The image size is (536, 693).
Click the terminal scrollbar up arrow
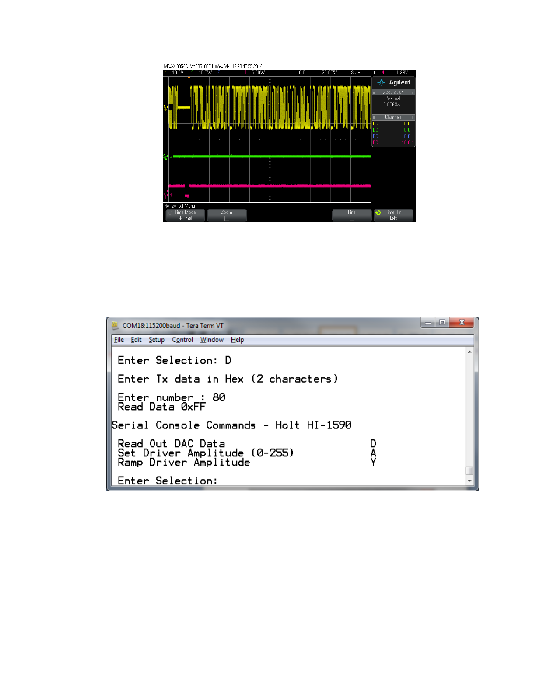(469, 352)
